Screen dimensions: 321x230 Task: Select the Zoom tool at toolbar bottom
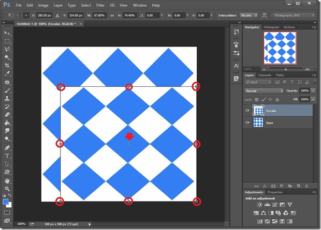click(7, 189)
